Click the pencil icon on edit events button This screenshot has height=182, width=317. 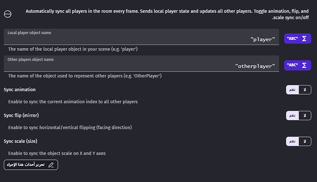(x=51, y=165)
